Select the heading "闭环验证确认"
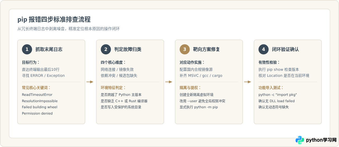The width and height of the screenshot is (339, 147). 286,49
